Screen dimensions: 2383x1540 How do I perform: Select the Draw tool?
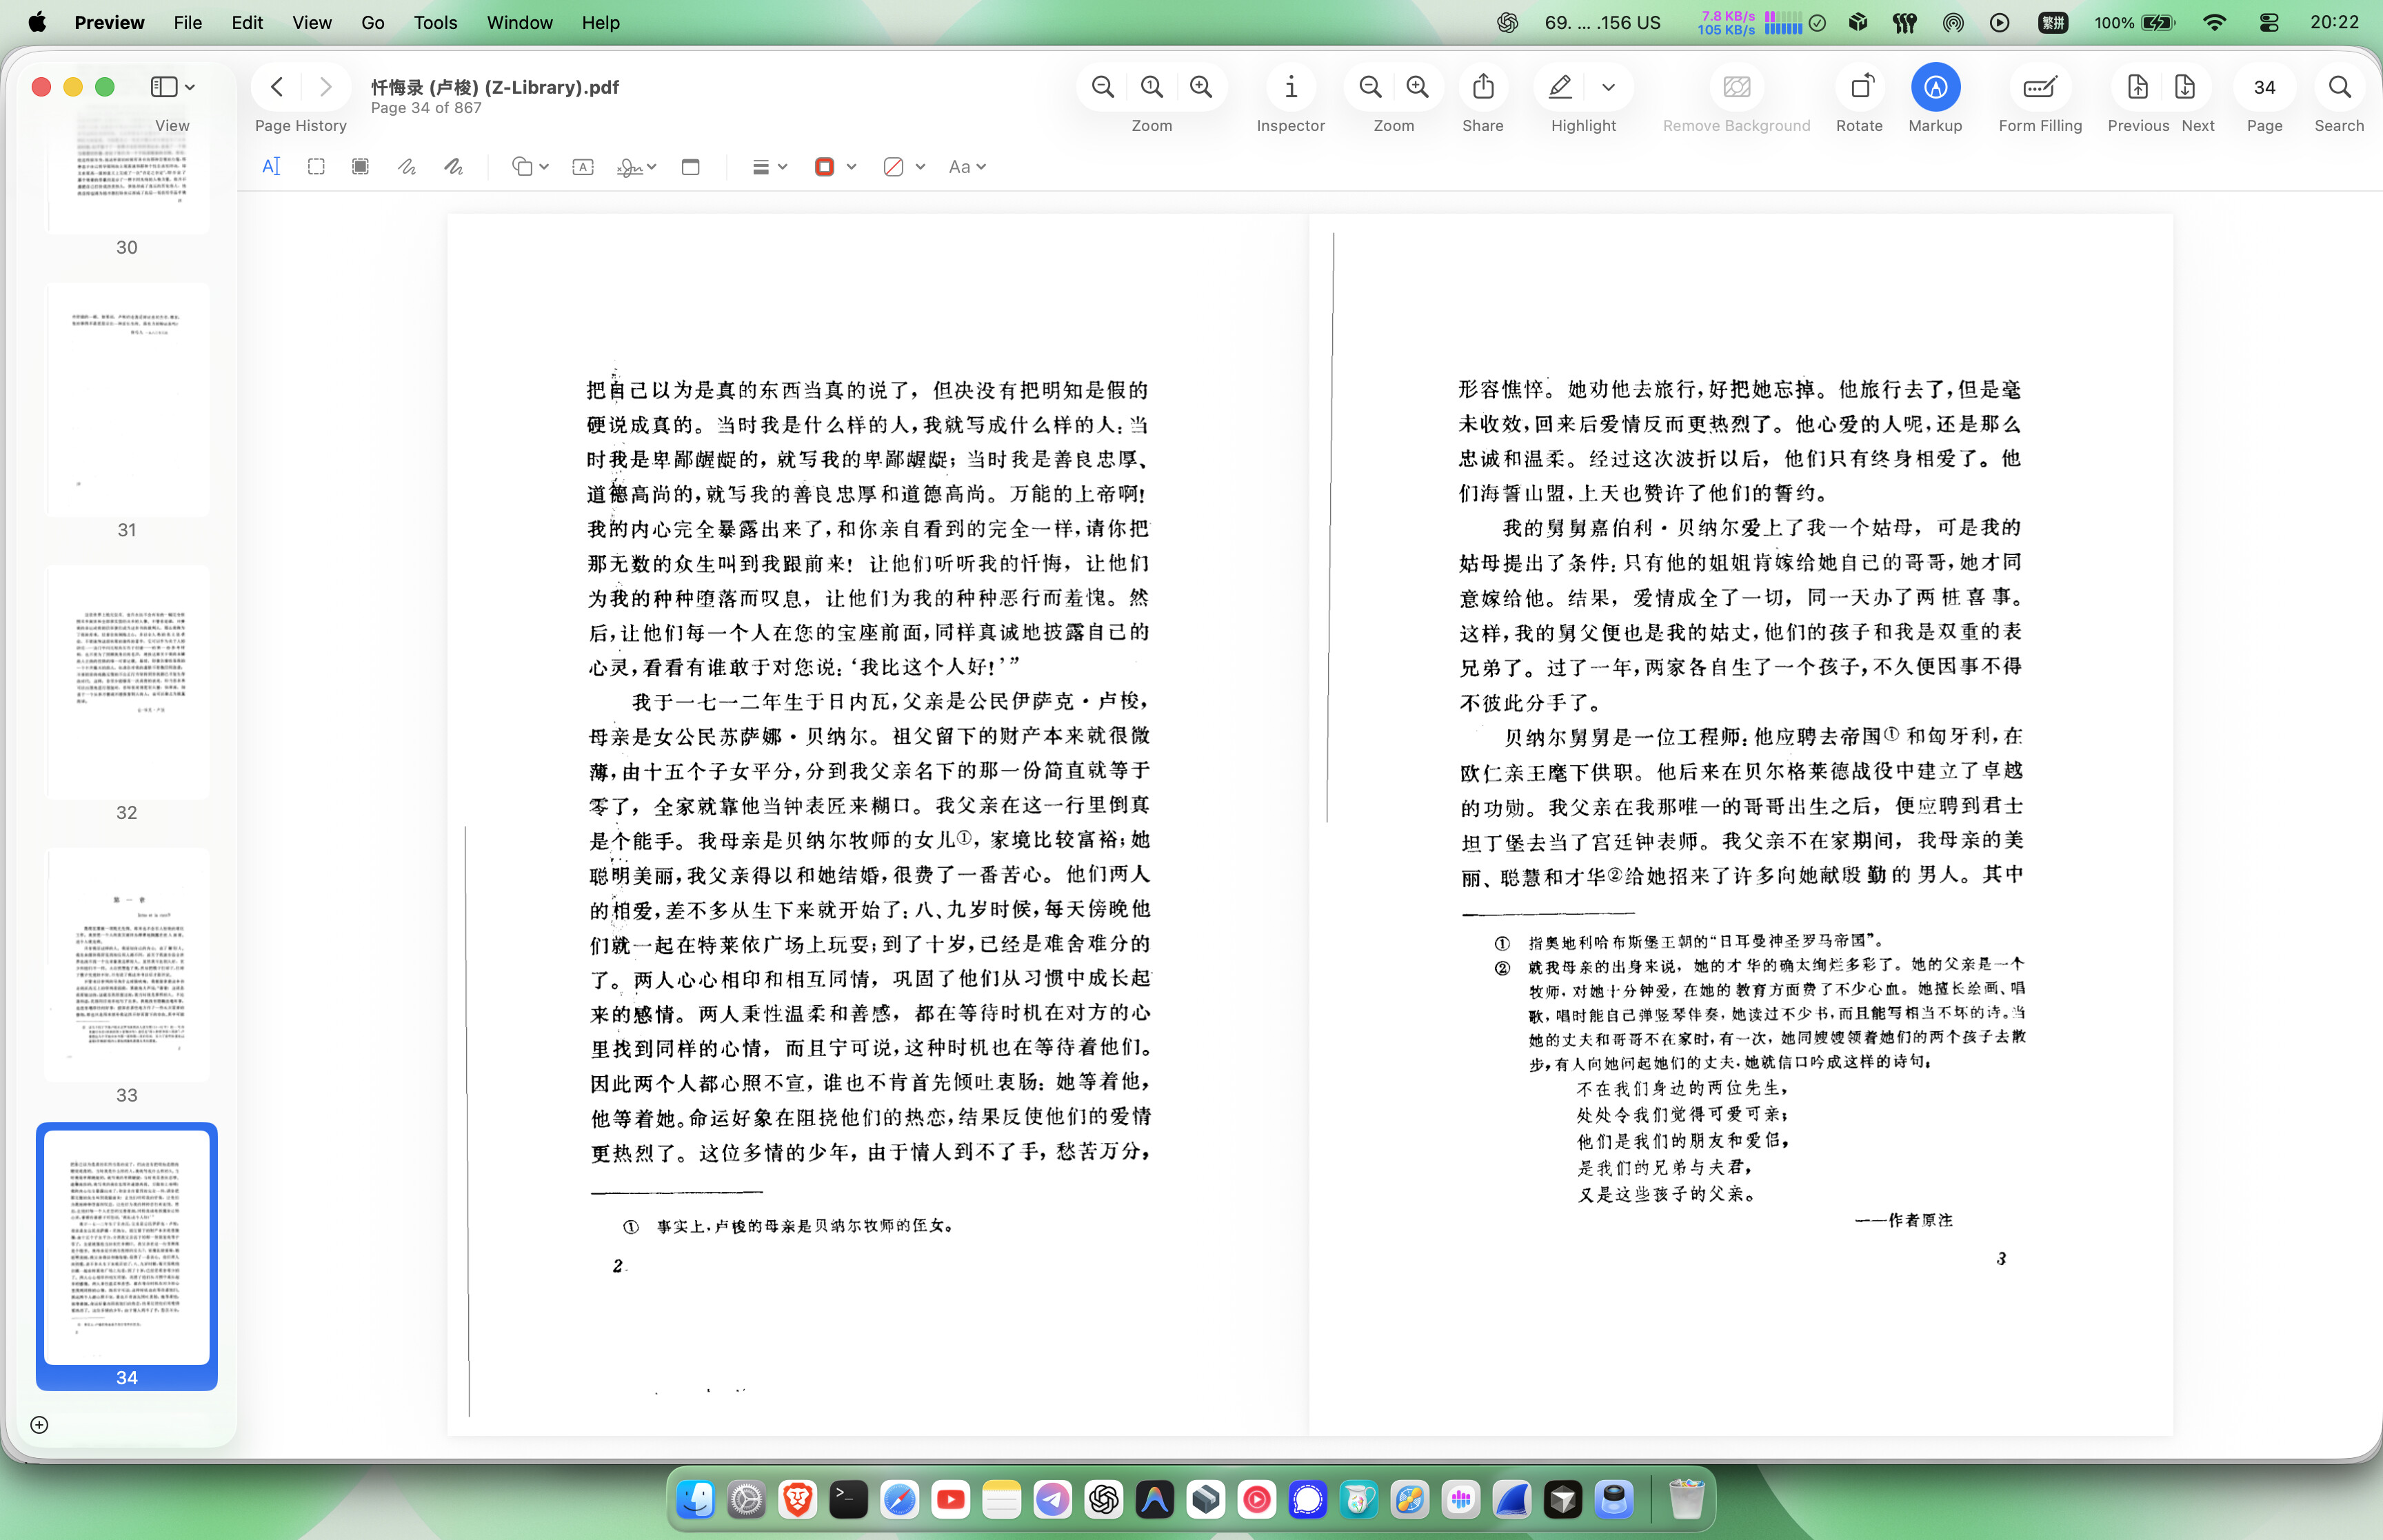coord(453,167)
